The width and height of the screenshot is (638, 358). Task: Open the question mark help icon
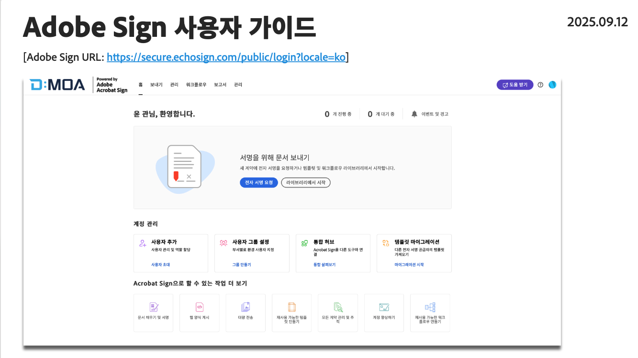pos(540,85)
